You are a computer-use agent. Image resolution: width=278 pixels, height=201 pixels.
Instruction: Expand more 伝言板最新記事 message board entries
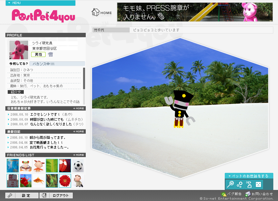79,109
